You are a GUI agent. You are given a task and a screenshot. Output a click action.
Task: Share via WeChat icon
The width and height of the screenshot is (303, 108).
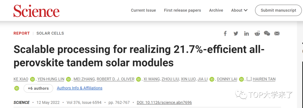267,33
